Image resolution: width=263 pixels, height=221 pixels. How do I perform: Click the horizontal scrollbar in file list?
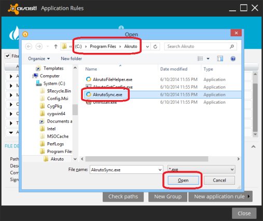[x=147, y=159]
